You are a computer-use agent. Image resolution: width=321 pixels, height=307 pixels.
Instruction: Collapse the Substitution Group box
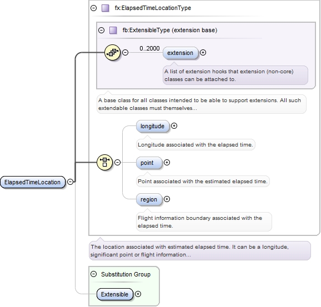(93, 274)
